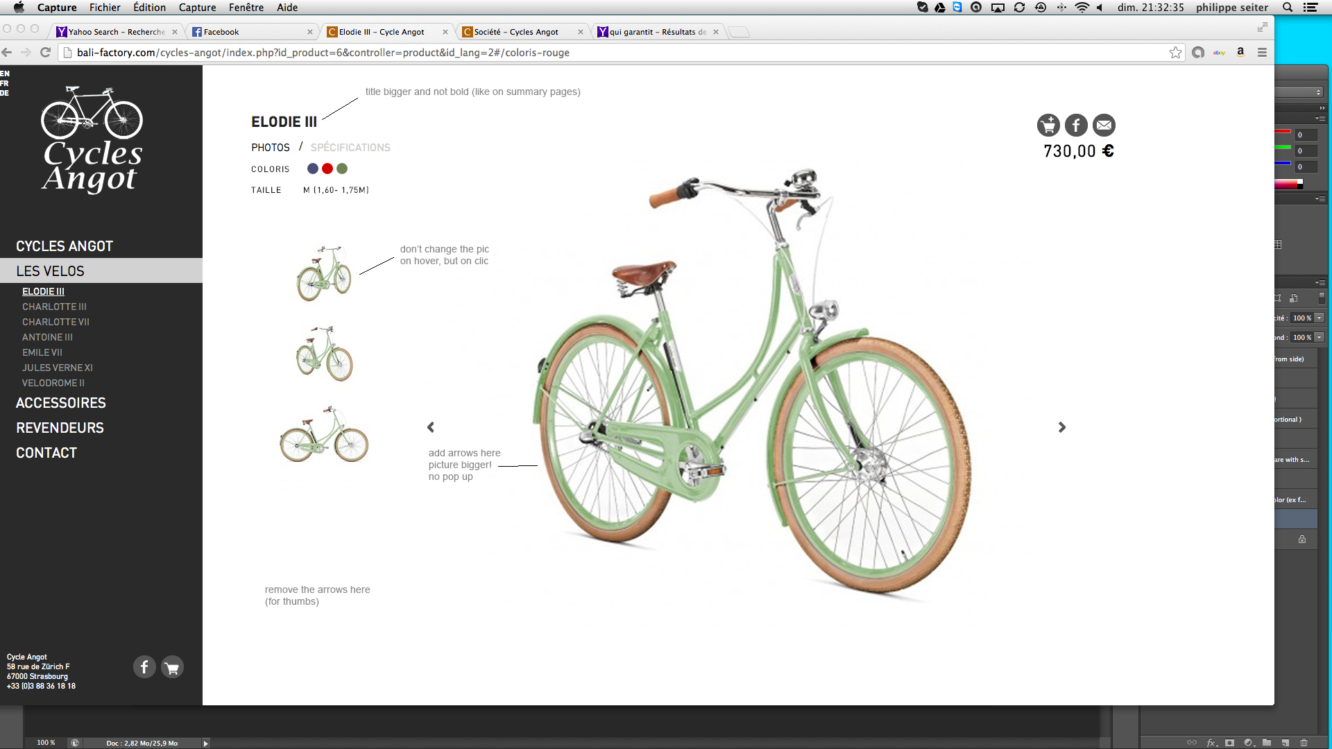Open the Chrome hamburger menu icon

1262,53
